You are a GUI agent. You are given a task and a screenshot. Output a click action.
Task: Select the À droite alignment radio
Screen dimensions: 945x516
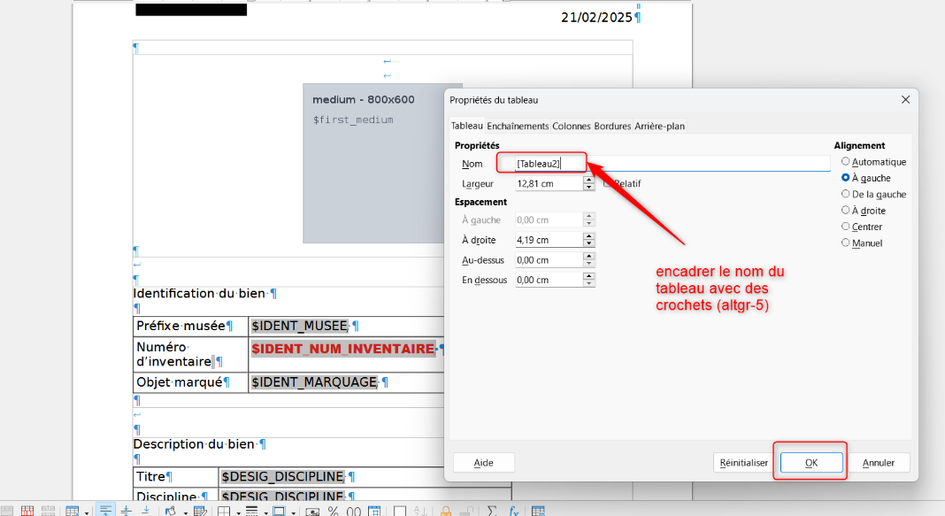coord(846,211)
